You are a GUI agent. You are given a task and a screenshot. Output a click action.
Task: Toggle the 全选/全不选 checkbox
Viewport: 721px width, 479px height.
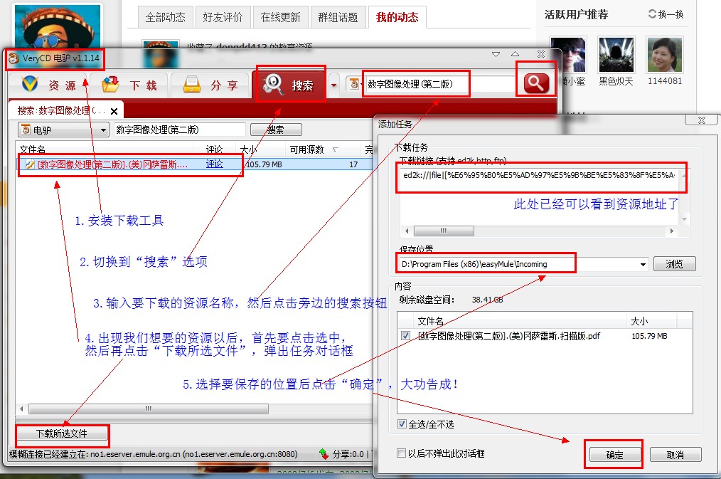tap(402, 423)
